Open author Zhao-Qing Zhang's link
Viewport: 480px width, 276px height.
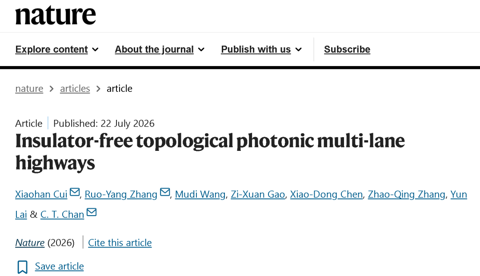point(407,194)
